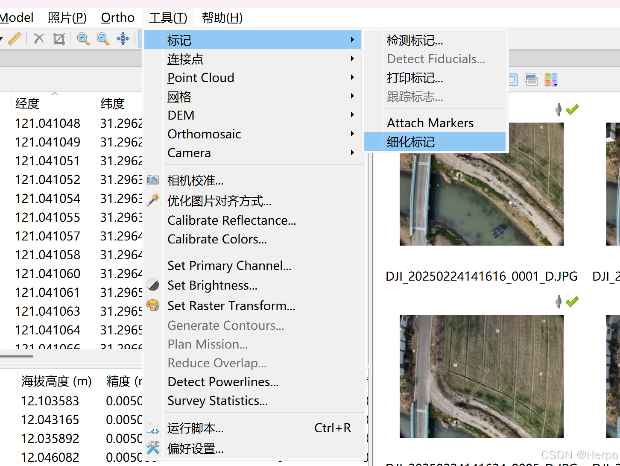Click the half-circle Set Brightness icon
The image size is (620, 466).
(153, 284)
